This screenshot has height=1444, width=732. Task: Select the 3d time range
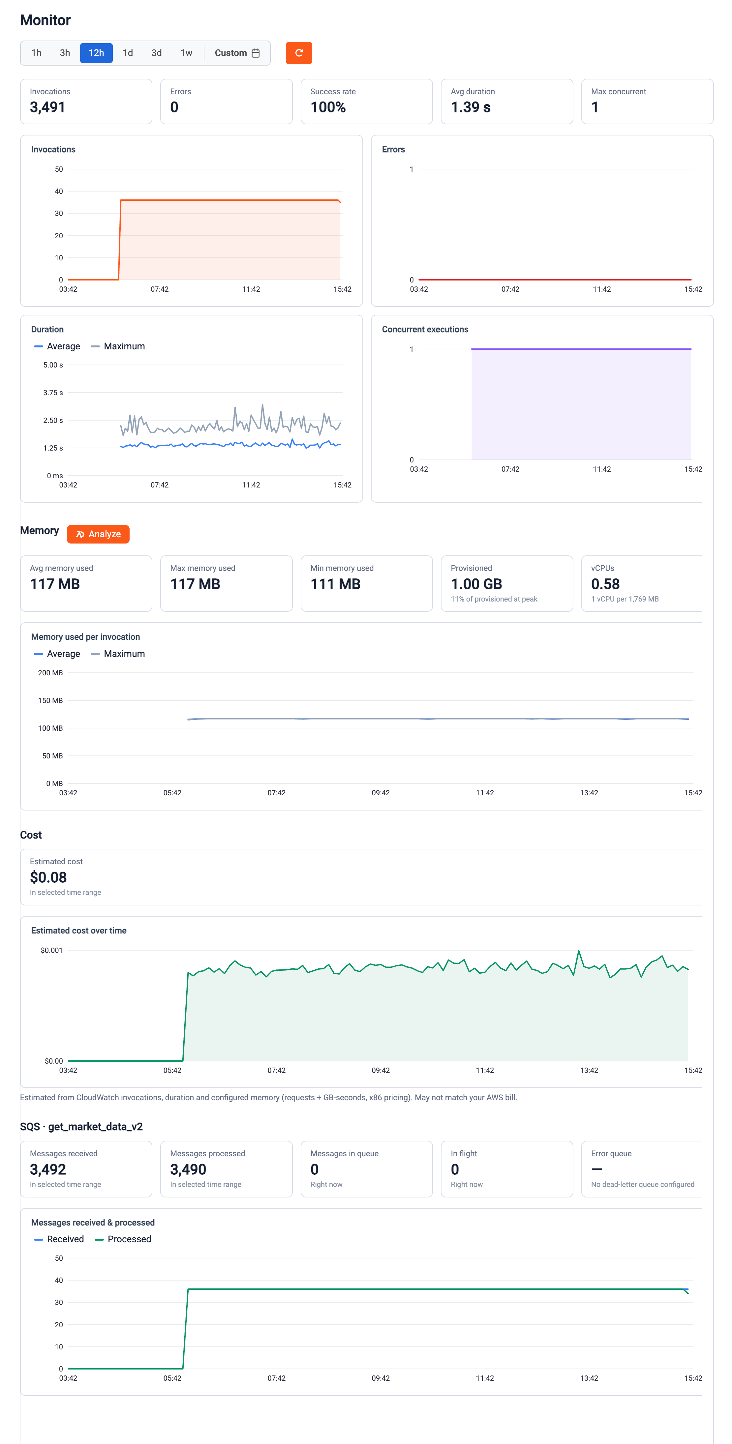157,53
